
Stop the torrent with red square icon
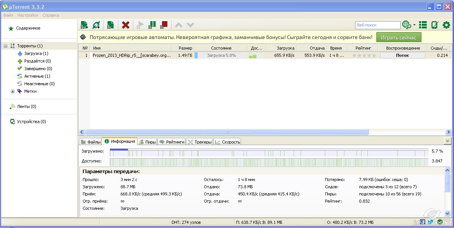pos(164,25)
